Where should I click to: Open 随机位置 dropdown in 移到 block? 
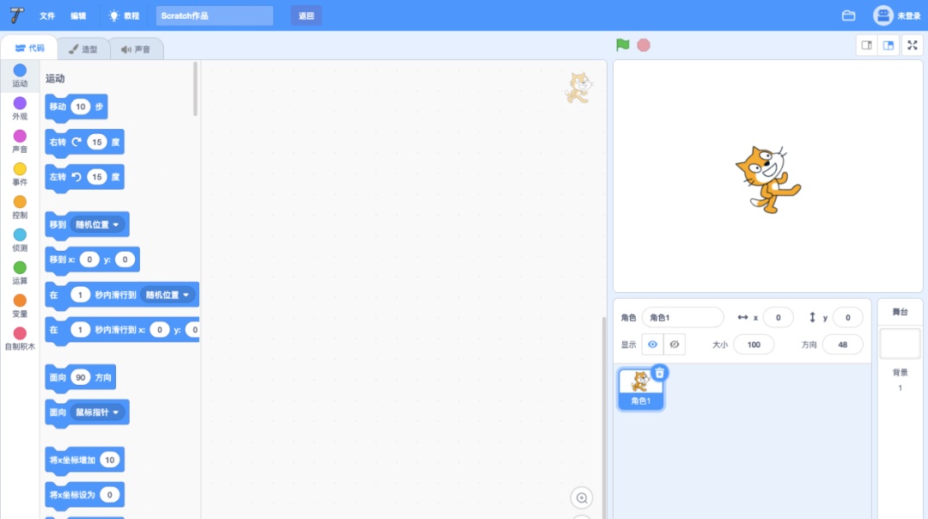pos(97,224)
